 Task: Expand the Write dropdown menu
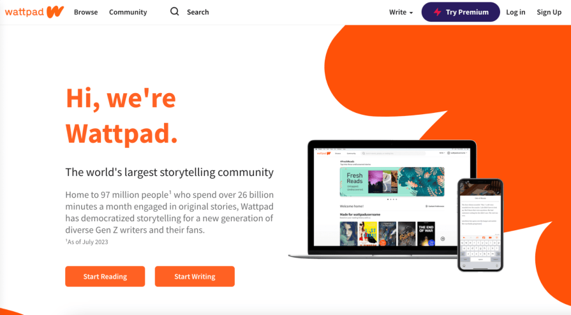point(401,12)
